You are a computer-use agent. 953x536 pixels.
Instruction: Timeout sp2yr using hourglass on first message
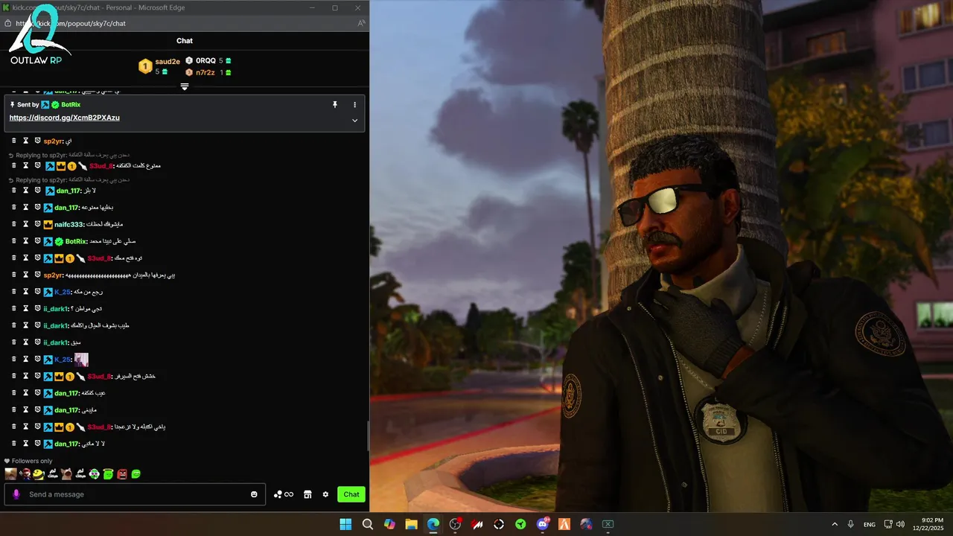[x=25, y=141]
